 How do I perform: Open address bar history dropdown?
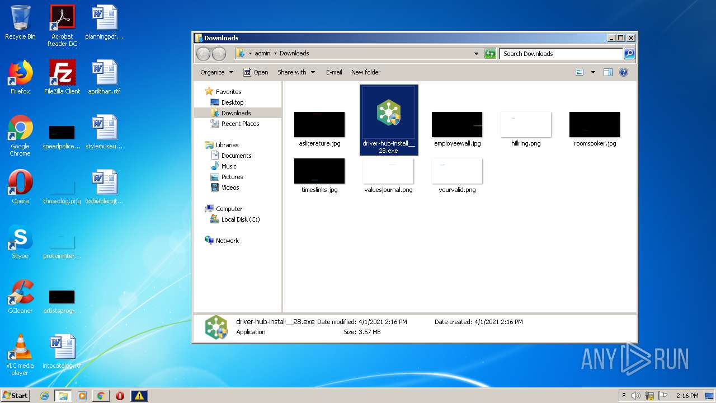[x=476, y=54]
